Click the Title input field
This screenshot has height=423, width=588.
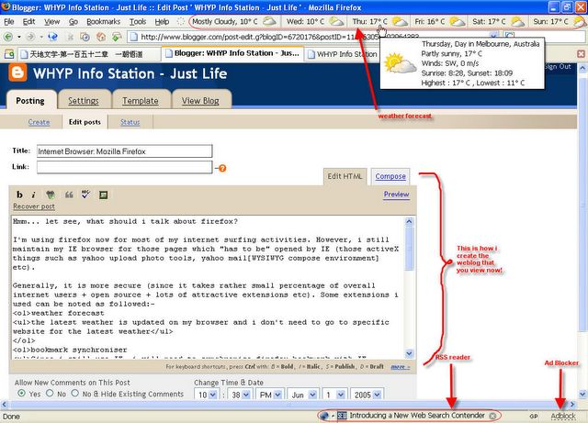click(x=125, y=151)
